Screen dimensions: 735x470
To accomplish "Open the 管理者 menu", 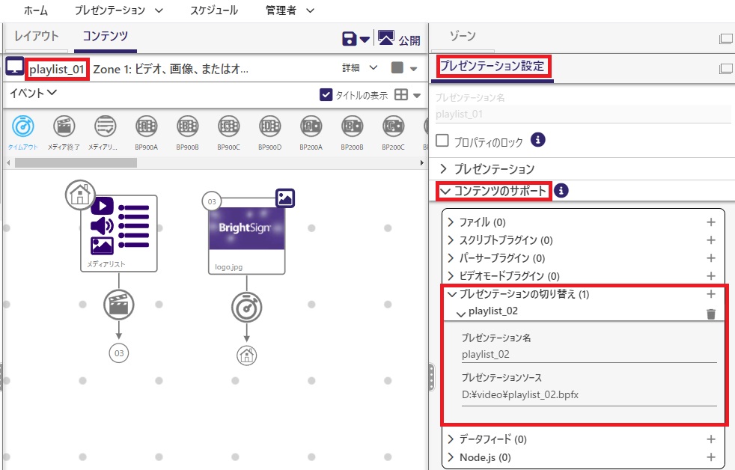I will point(290,10).
